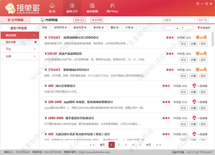Sort by 参与数
215x155 pixels.
click(x=99, y=27)
